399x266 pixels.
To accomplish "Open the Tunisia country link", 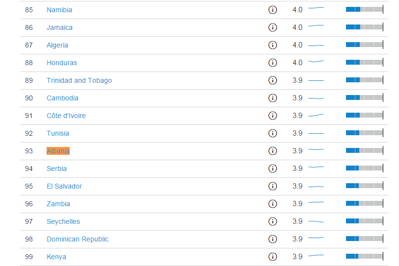I will [58, 133].
